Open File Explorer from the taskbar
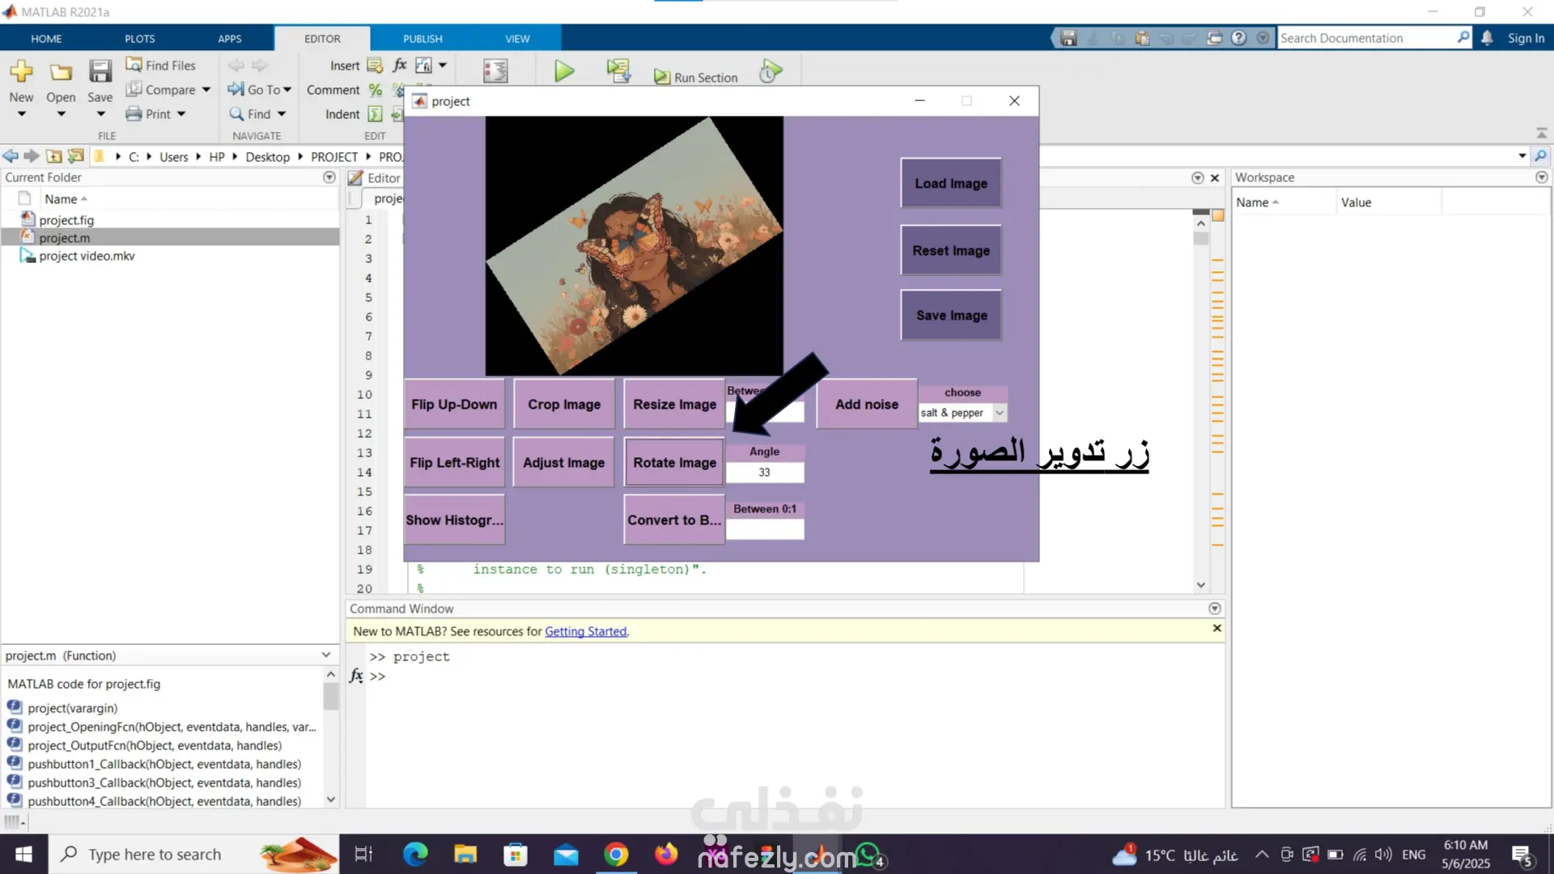Image resolution: width=1554 pixels, height=874 pixels. pyautogui.click(x=465, y=855)
